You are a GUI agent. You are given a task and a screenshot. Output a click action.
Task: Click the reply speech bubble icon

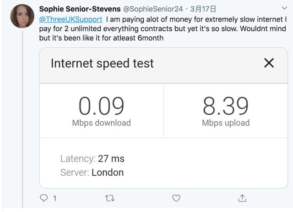[x=44, y=198]
